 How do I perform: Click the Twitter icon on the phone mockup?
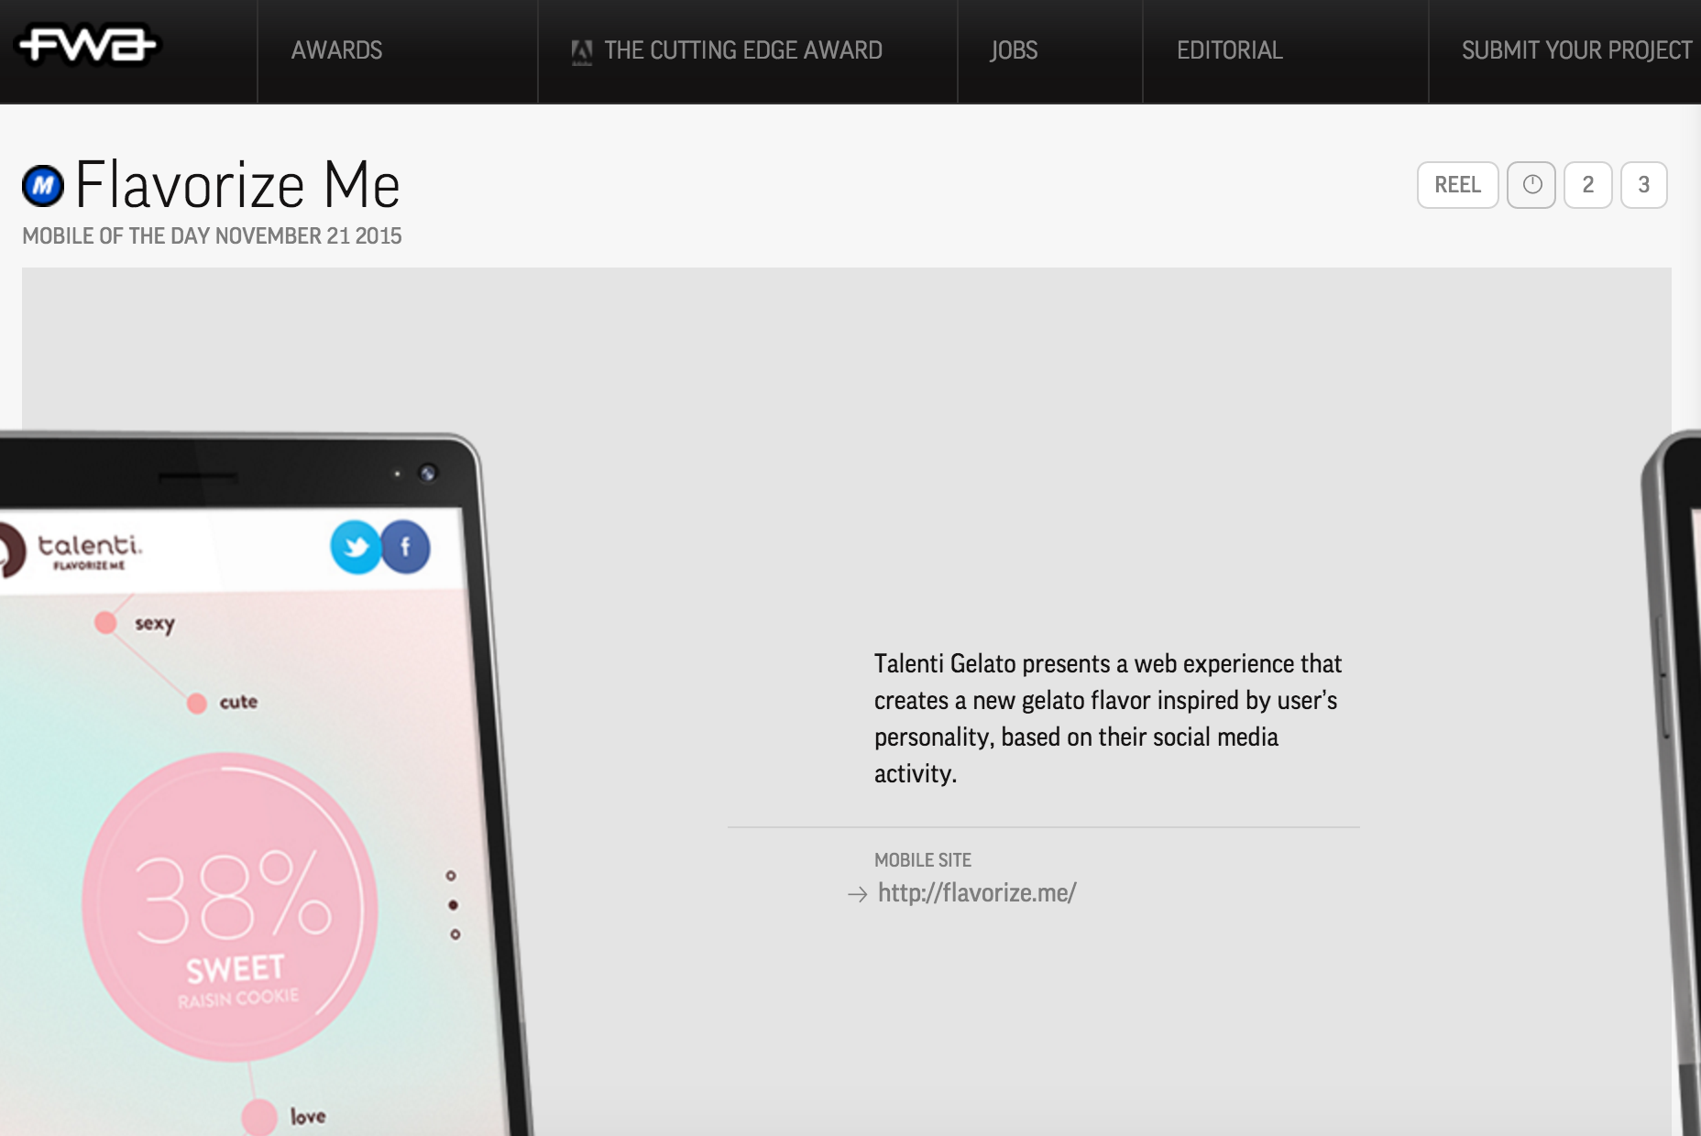(356, 547)
